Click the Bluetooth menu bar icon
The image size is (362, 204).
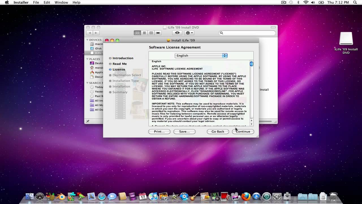coord(298,2)
